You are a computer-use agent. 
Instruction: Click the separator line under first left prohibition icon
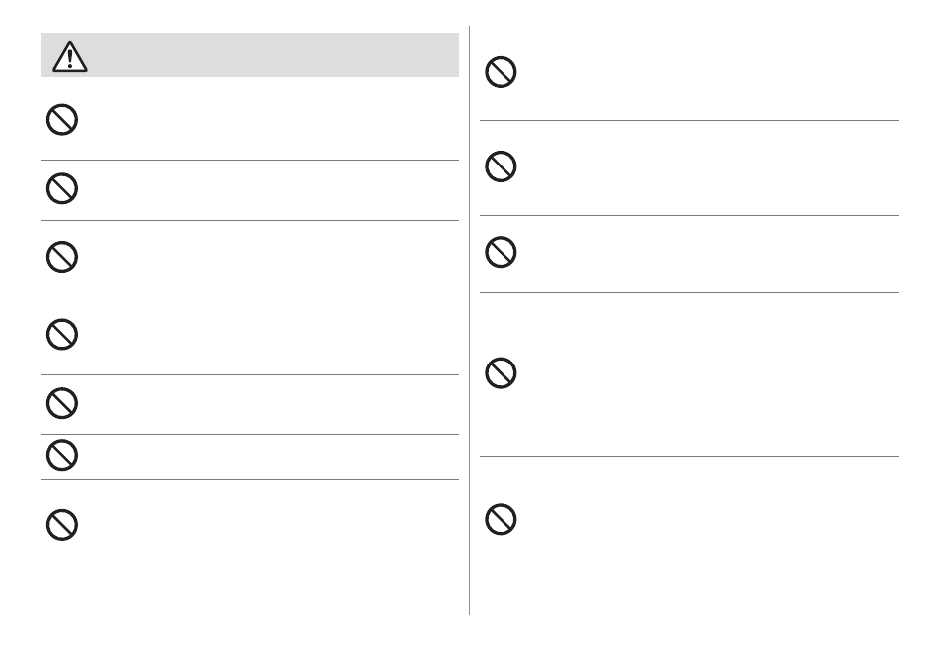250,160
